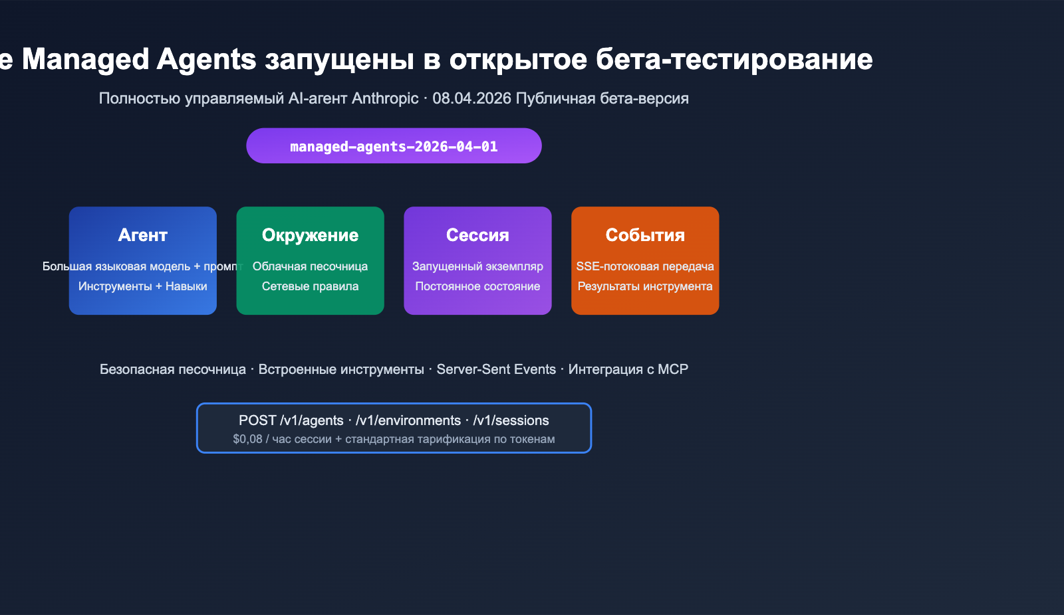Select the blue Агент card

[142, 260]
